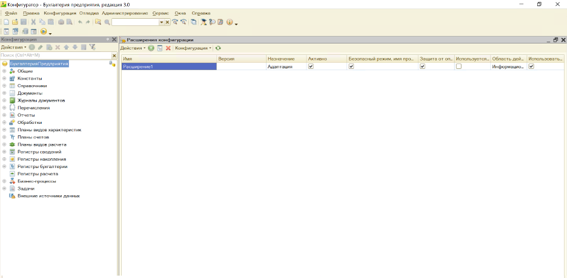The image size is (567, 278).
Task: Click the Find previous binoculars icon
Action: coord(184,22)
